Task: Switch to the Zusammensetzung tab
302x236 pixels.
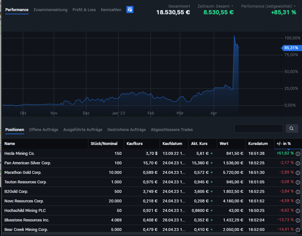Action: pyautogui.click(x=50, y=10)
